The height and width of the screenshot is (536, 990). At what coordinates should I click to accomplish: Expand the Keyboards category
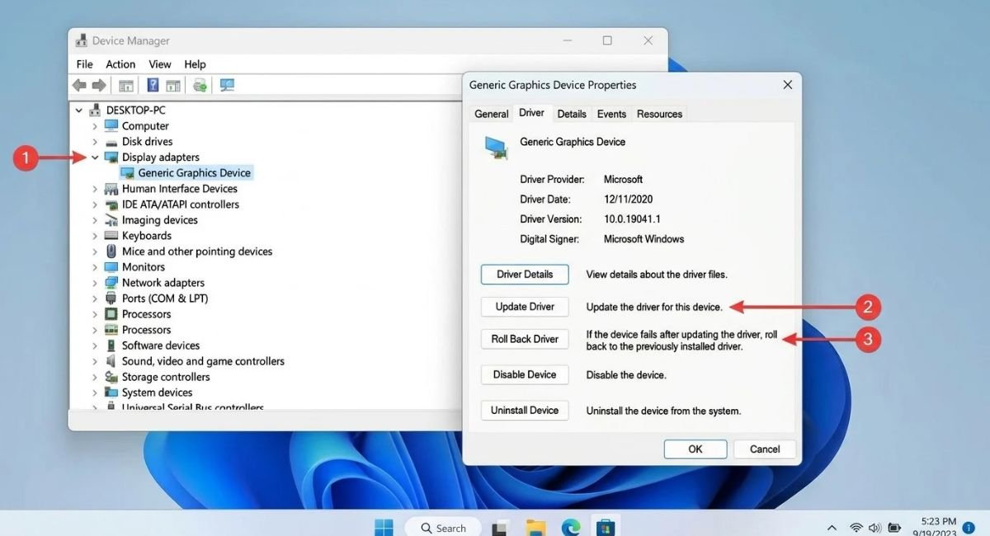(95, 236)
